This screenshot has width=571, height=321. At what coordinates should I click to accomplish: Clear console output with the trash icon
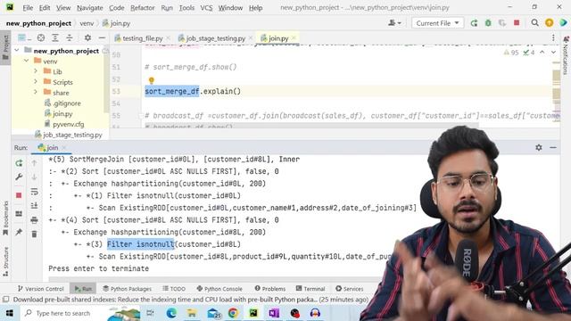pos(34,234)
